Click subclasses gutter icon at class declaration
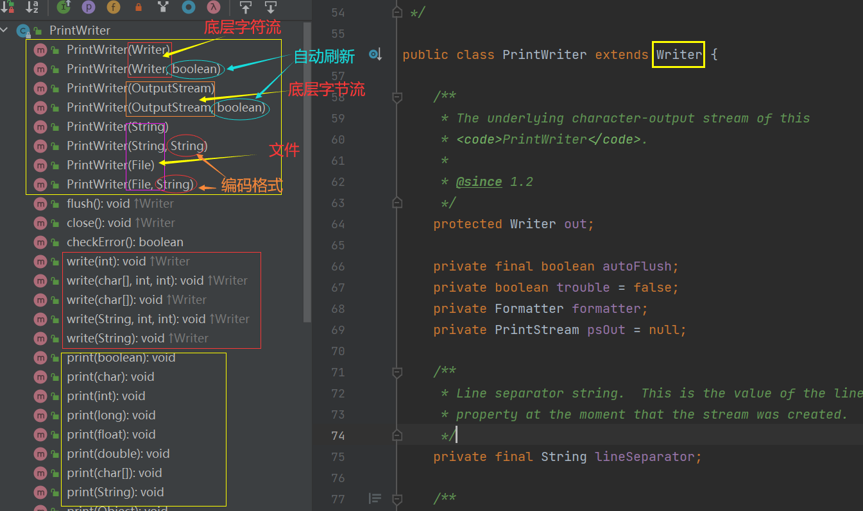The width and height of the screenshot is (863, 511). tap(375, 54)
